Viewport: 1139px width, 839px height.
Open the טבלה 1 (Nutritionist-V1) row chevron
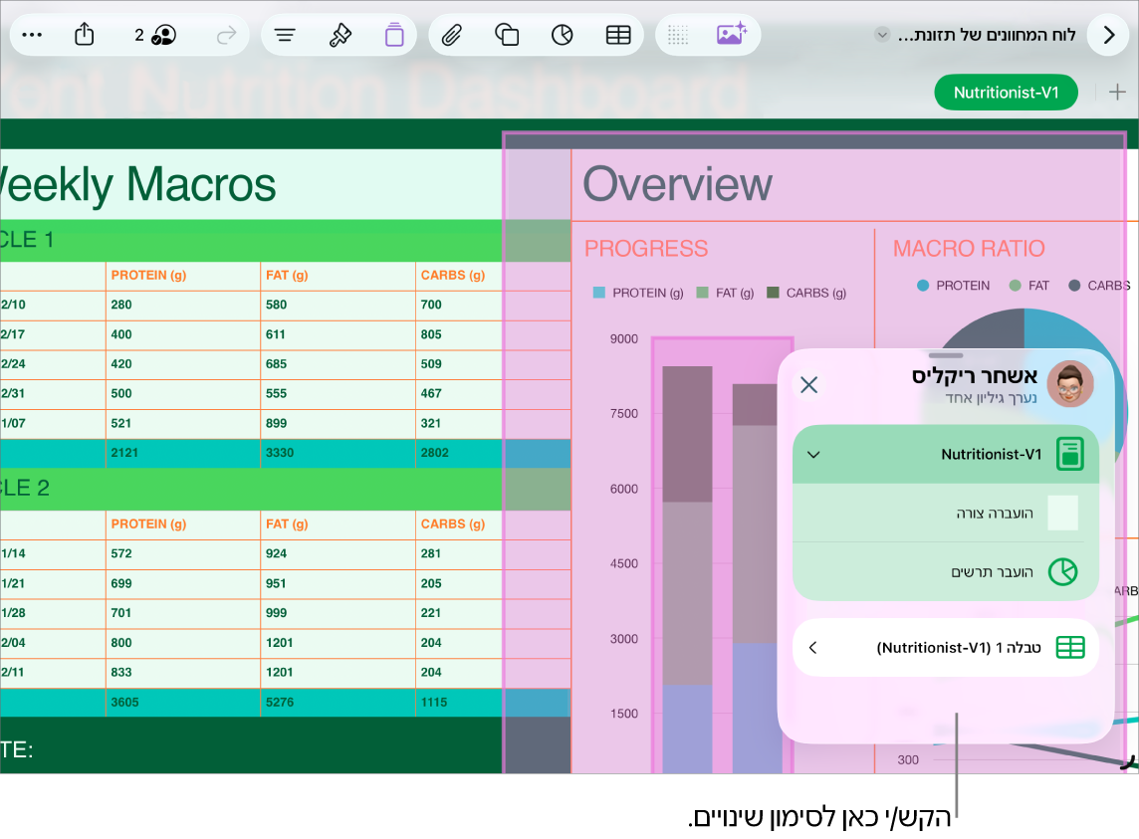tap(812, 647)
